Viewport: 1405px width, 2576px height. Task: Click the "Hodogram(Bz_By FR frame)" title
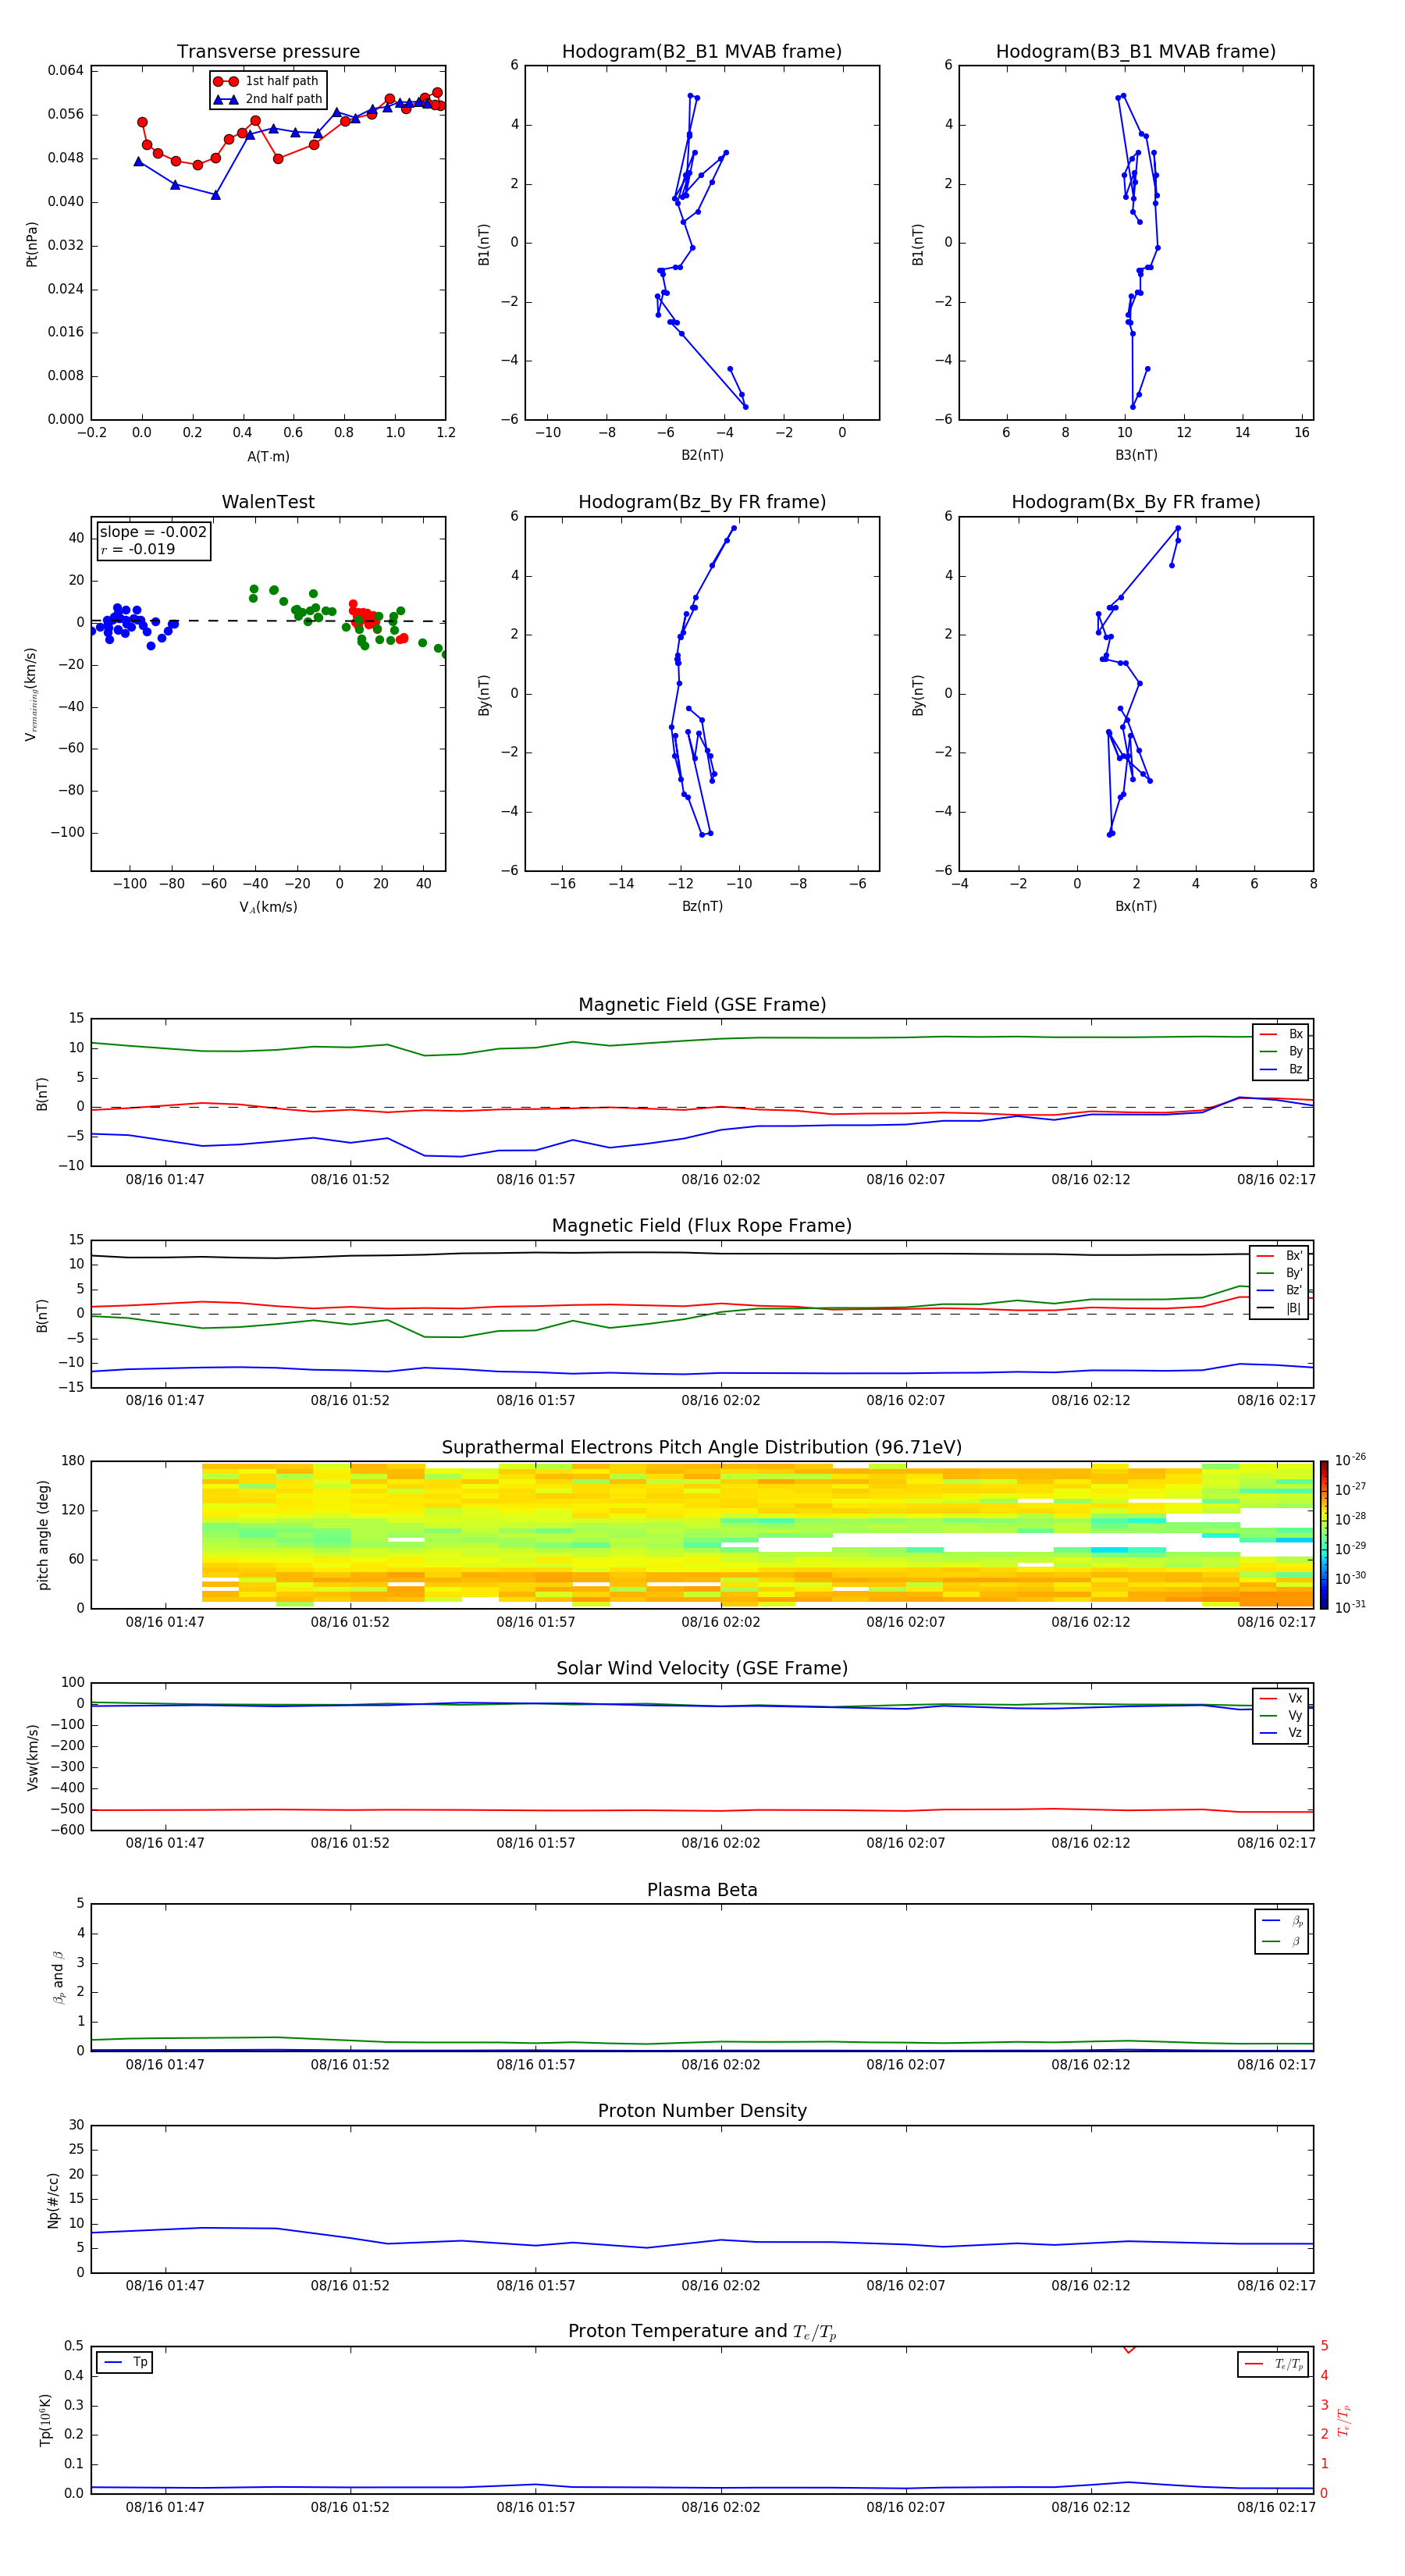702,502
